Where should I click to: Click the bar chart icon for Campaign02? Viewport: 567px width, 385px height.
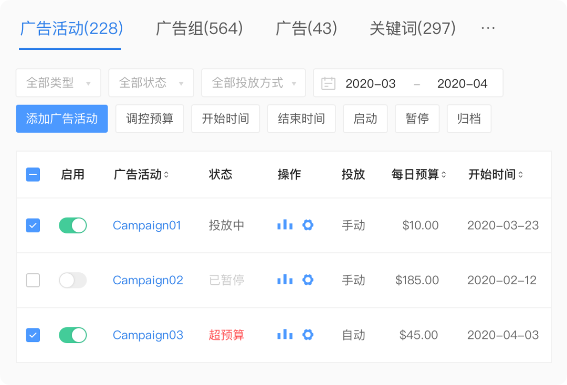click(285, 280)
